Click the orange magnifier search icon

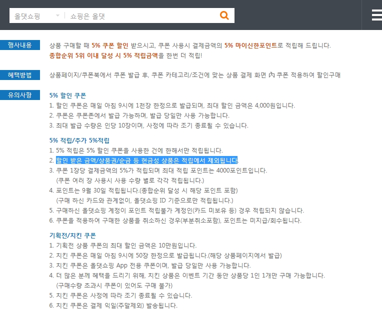pyautogui.click(x=224, y=15)
